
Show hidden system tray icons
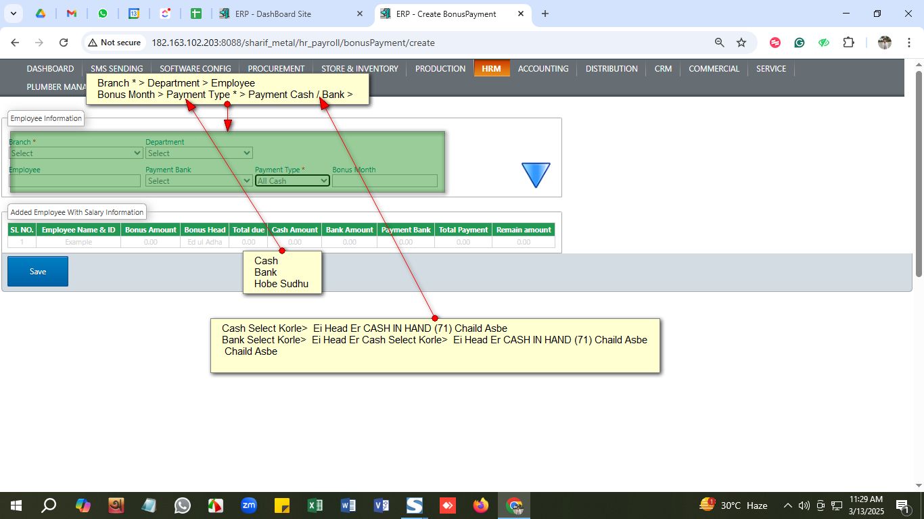(x=787, y=505)
